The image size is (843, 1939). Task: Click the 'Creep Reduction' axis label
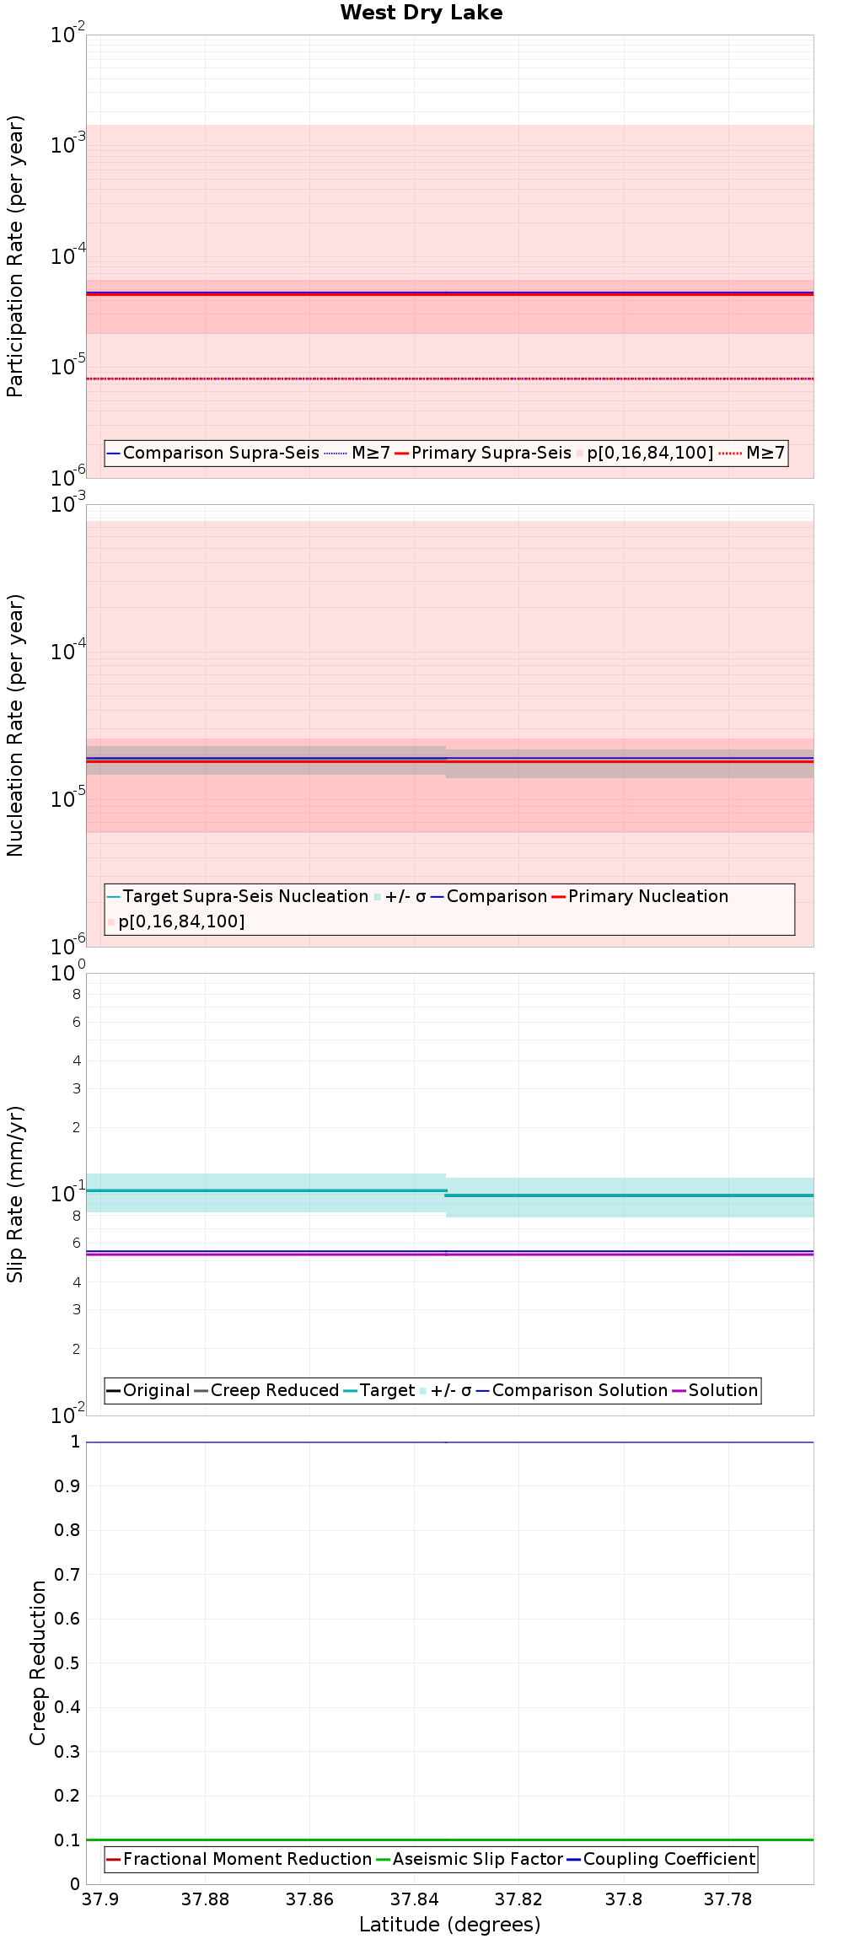click(38, 1662)
